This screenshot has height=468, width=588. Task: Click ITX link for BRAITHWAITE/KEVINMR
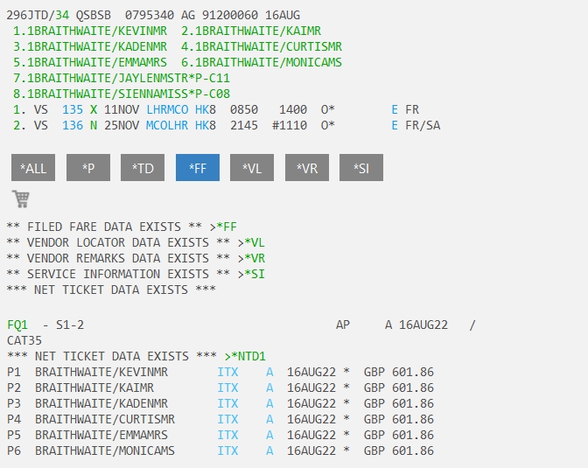point(227,372)
